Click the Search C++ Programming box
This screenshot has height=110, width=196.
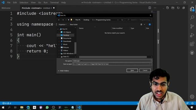click(x=139, y=20)
